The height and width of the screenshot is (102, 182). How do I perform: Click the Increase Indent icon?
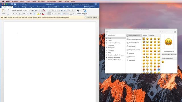coord(65,10)
